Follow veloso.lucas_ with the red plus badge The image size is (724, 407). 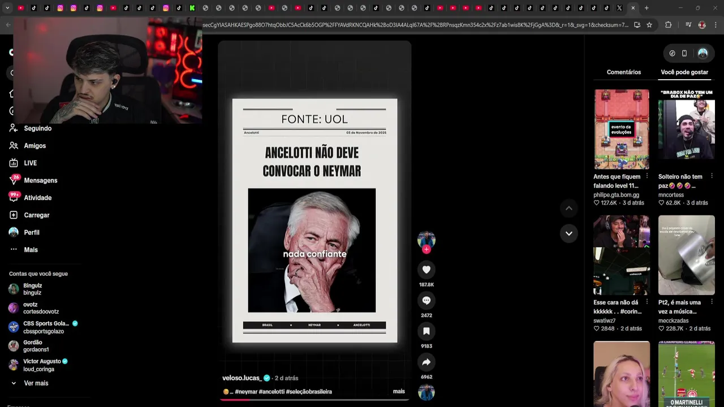426,249
